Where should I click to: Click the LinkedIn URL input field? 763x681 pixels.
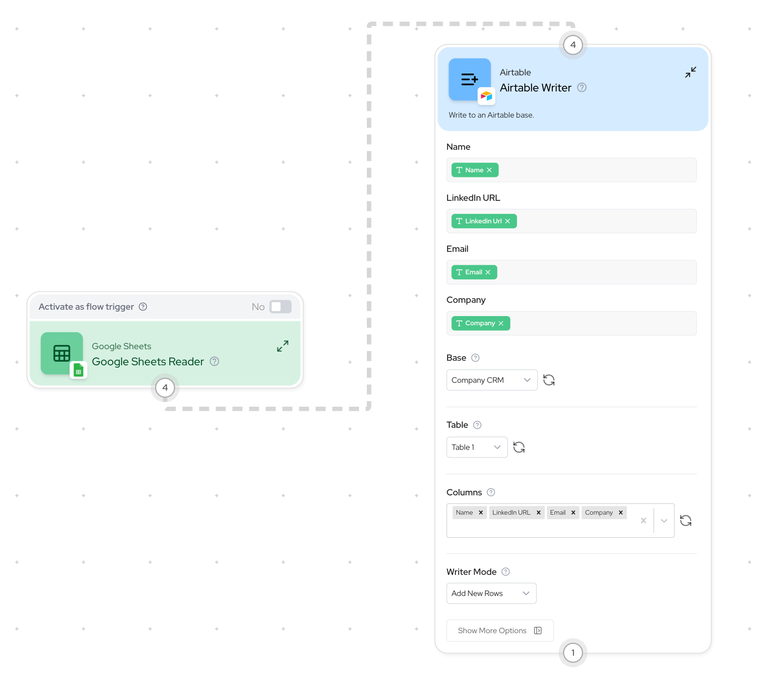pyautogui.click(x=572, y=221)
